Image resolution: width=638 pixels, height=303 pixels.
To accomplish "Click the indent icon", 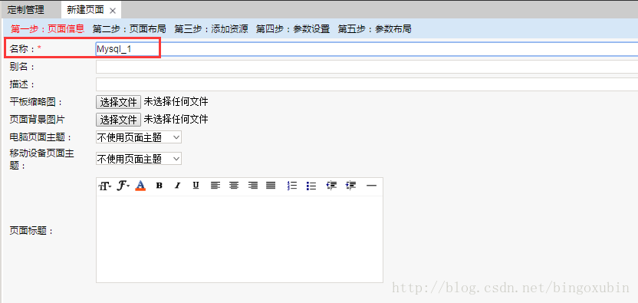I will click(x=350, y=186).
